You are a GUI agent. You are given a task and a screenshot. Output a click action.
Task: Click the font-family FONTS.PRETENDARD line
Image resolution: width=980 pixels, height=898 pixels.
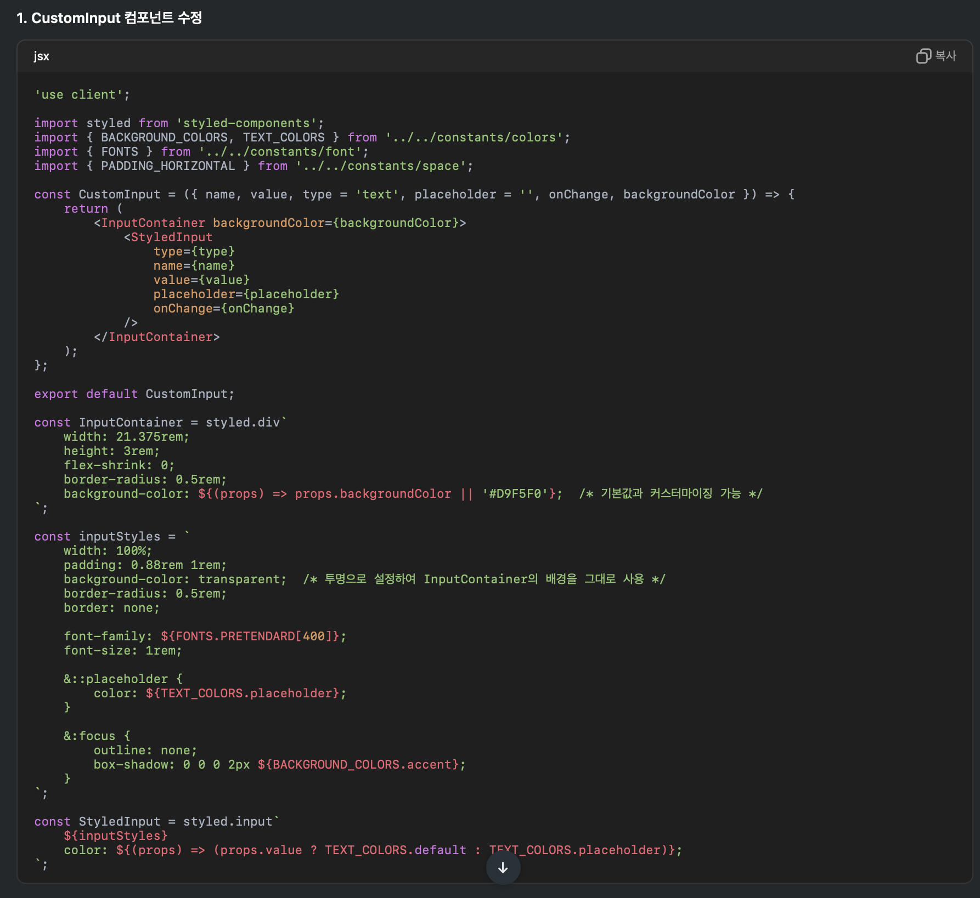click(205, 636)
